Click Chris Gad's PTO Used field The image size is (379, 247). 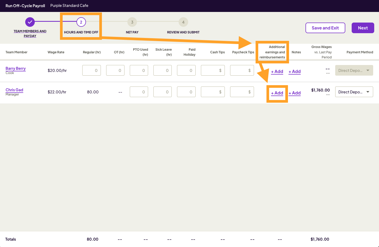coord(139,92)
